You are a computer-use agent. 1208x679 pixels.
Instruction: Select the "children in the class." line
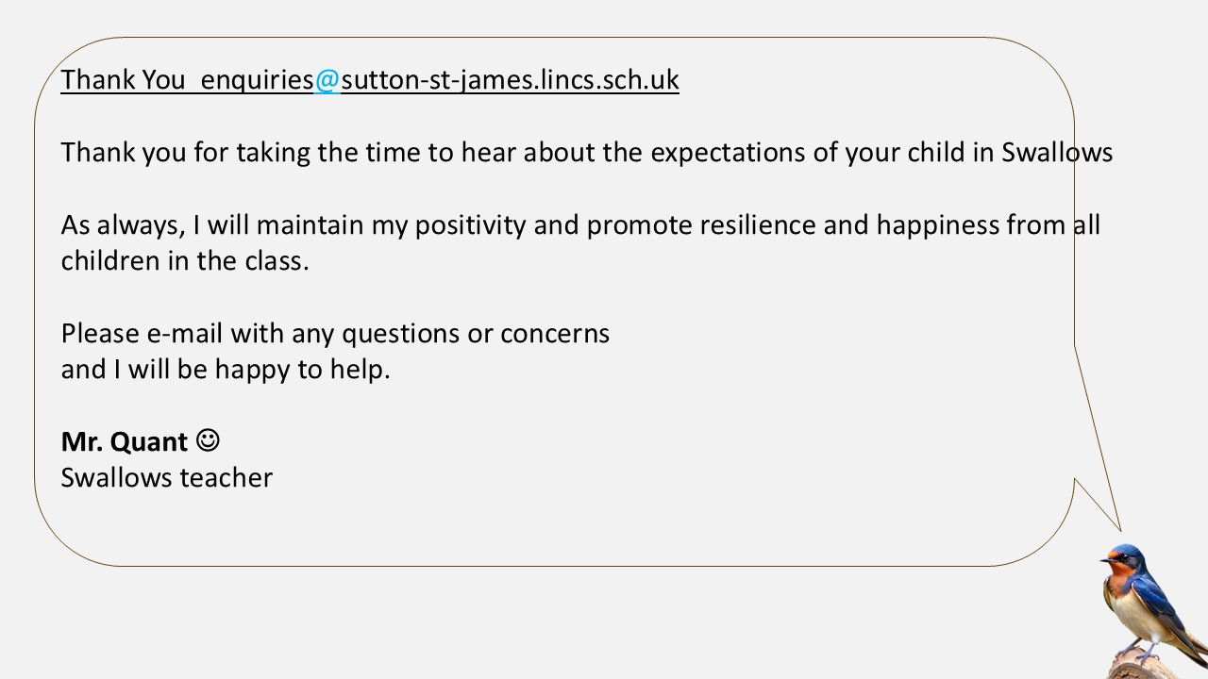(x=185, y=261)
